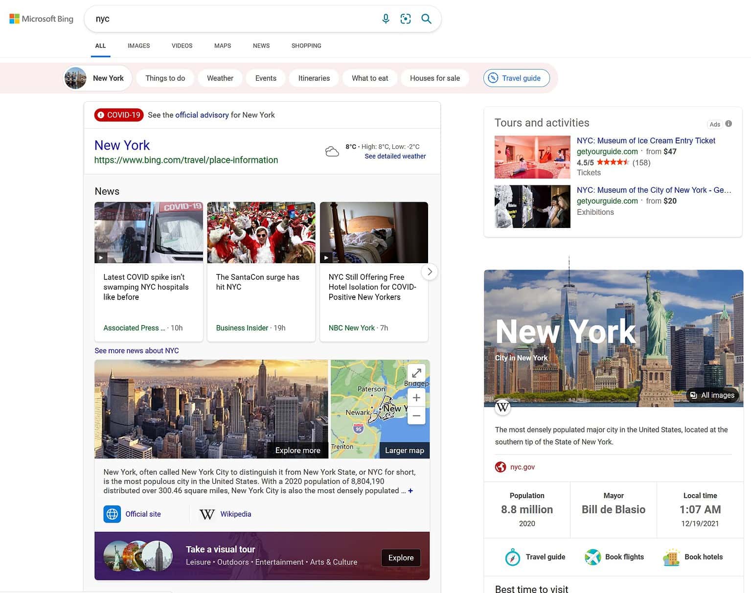Zoom in on the map with the plus icon
Image resolution: width=751 pixels, height=593 pixels.
416,397
